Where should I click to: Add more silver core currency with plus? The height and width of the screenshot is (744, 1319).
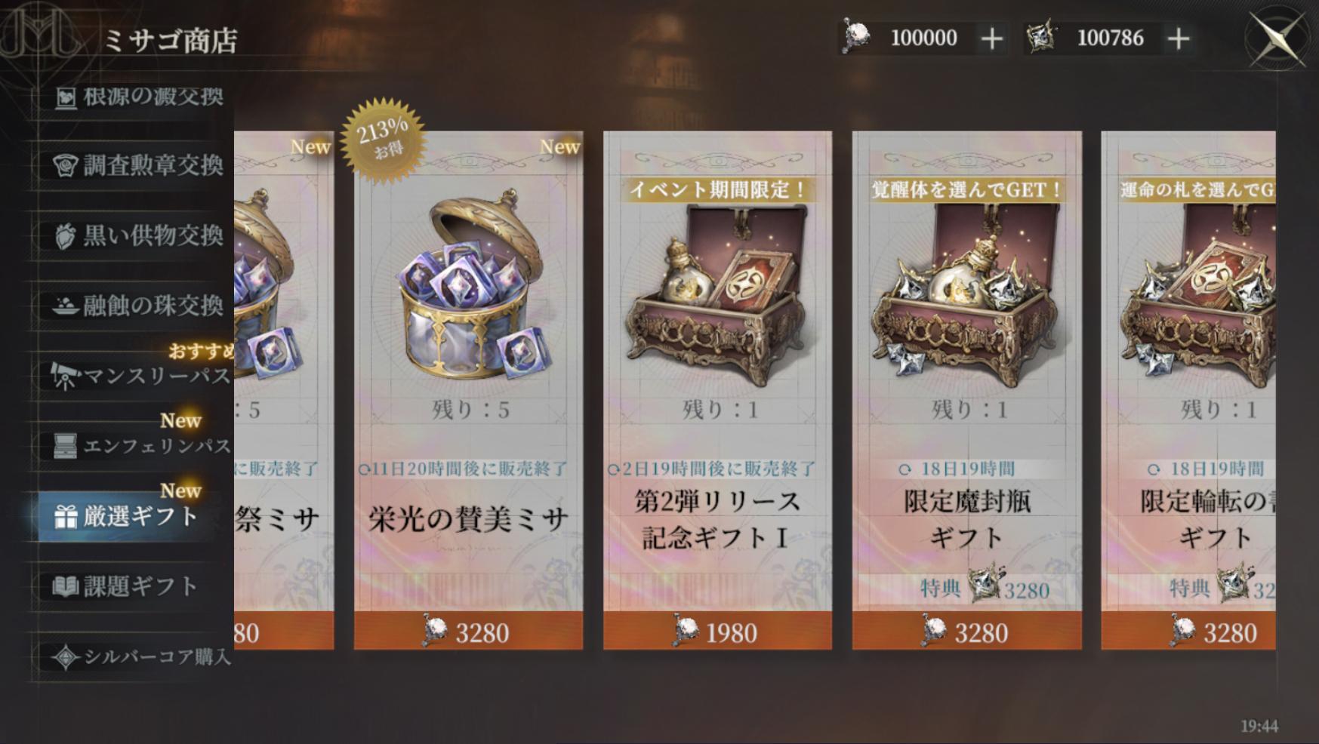click(1178, 38)
